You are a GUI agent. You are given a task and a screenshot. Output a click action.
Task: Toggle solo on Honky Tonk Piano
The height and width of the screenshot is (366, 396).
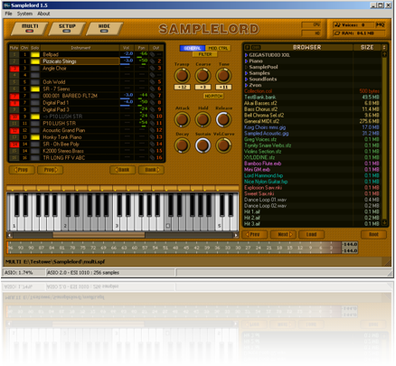coord(35,137)
